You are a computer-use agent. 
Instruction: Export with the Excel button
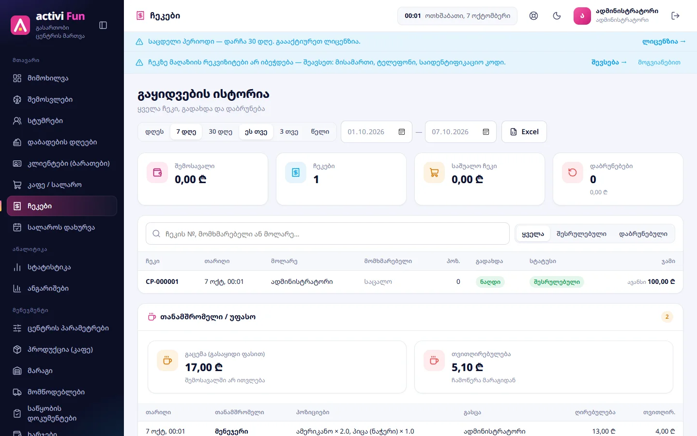pos(524,132)
